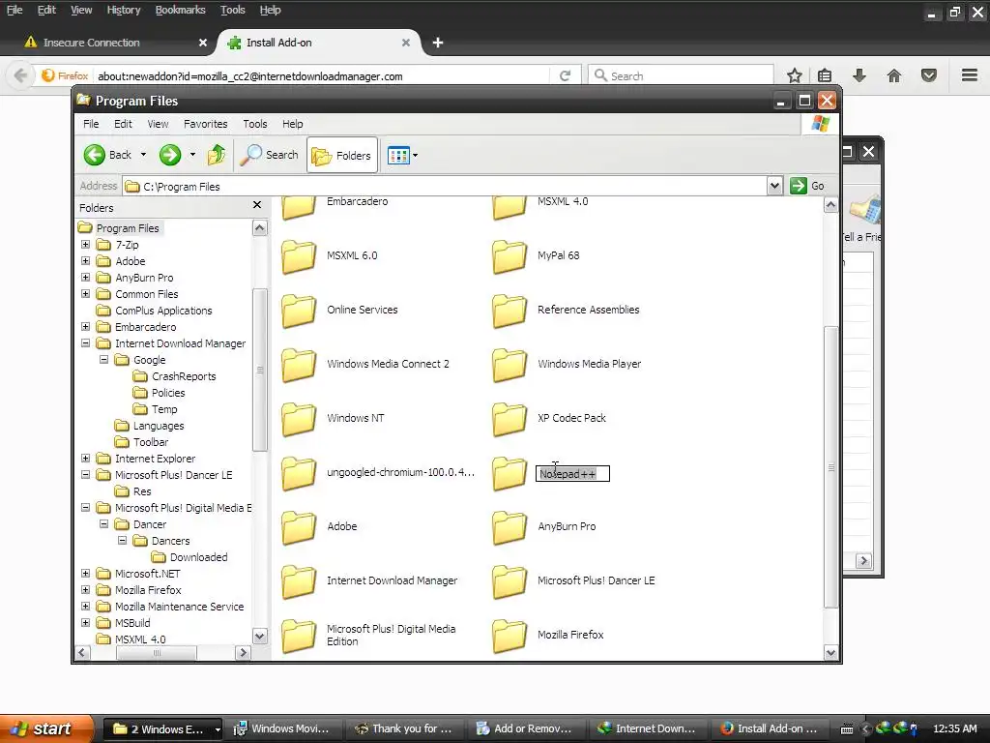990x743 pixels.
Task: Select Toolbar folder in tree
Action: (141, 441)
